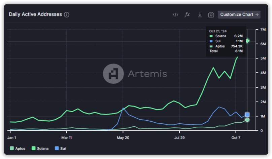
Task: Toggle the Sui series in the legend
Action: tap(60, 148)
